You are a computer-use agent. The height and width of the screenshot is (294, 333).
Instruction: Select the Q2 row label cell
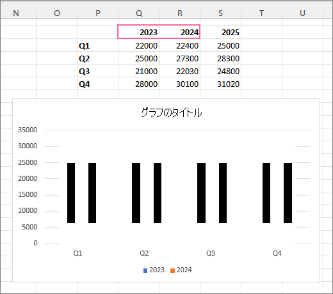coord(98,58)
